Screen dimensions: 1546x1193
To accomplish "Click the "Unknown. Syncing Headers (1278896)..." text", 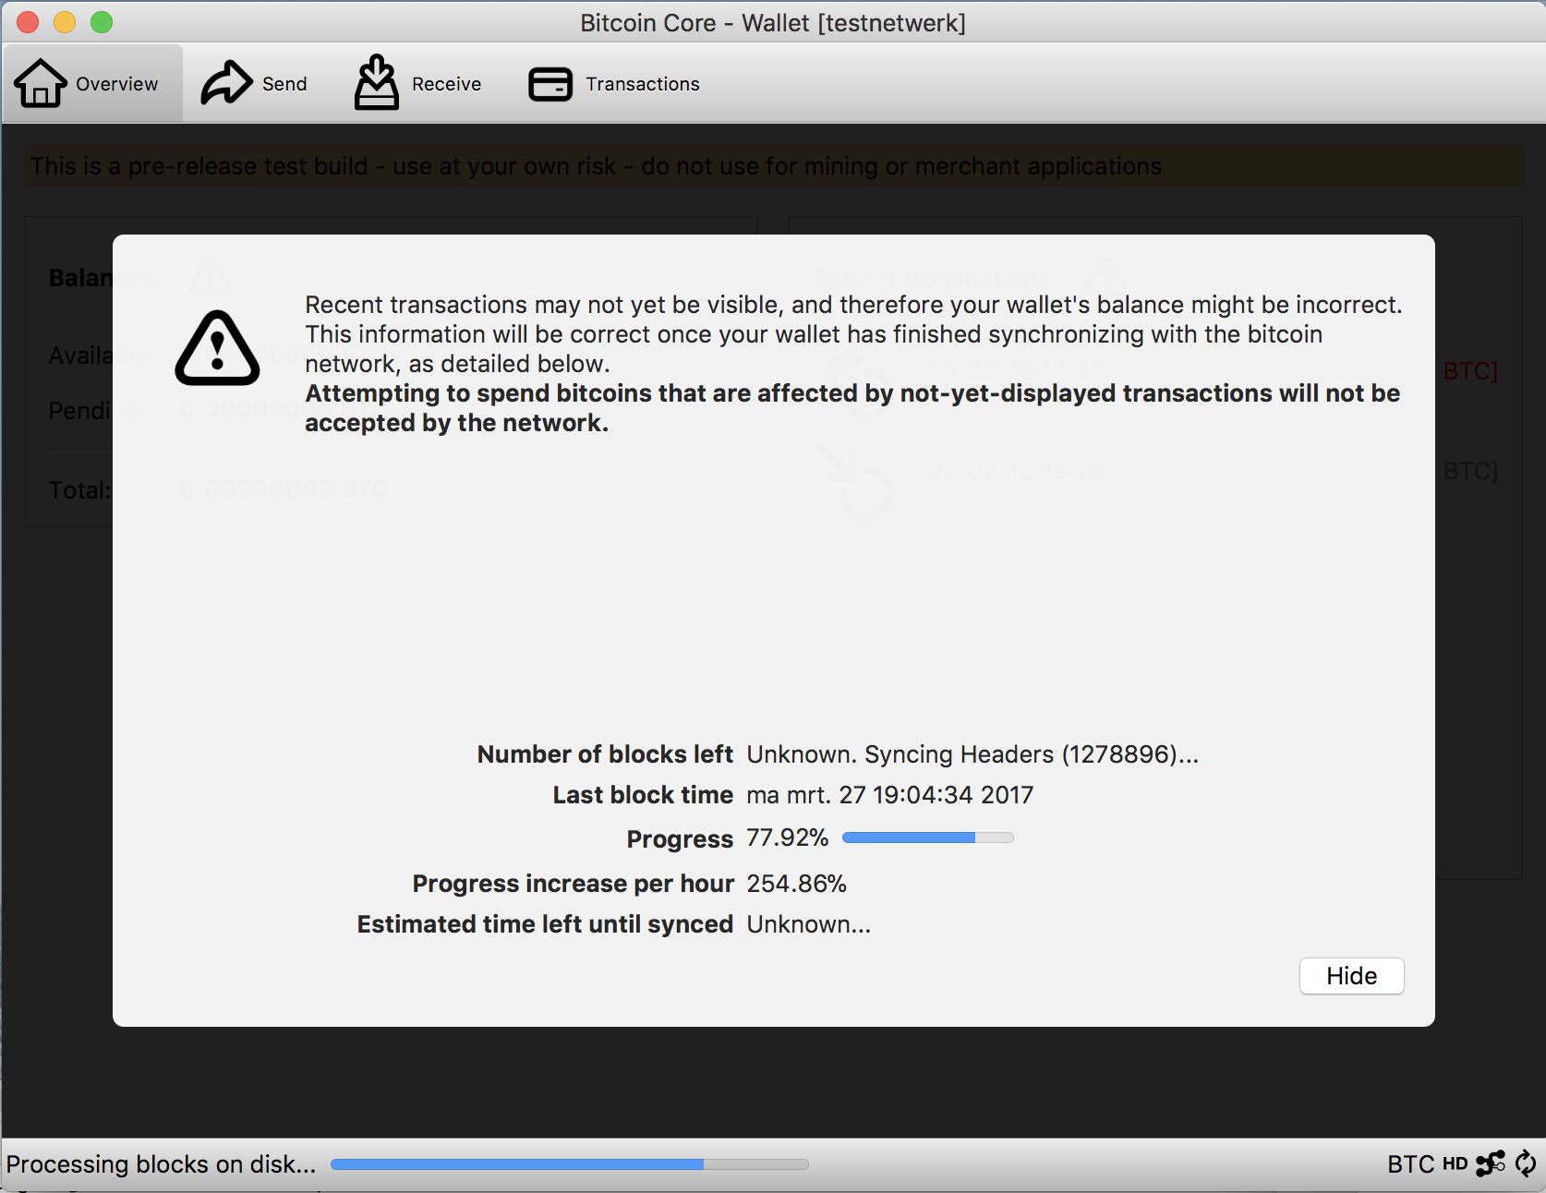I will [x=972, y=754].
